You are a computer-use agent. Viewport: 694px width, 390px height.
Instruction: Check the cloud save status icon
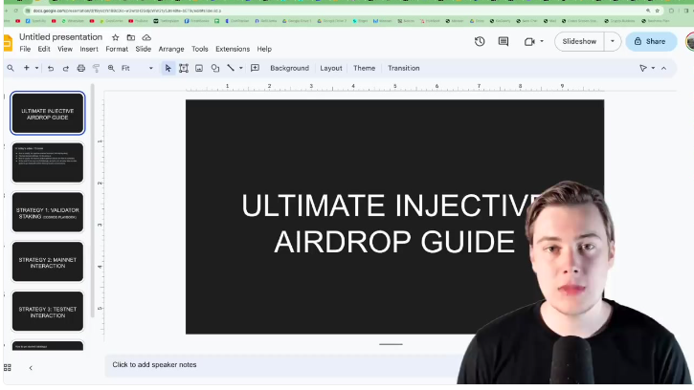(146, 37)
